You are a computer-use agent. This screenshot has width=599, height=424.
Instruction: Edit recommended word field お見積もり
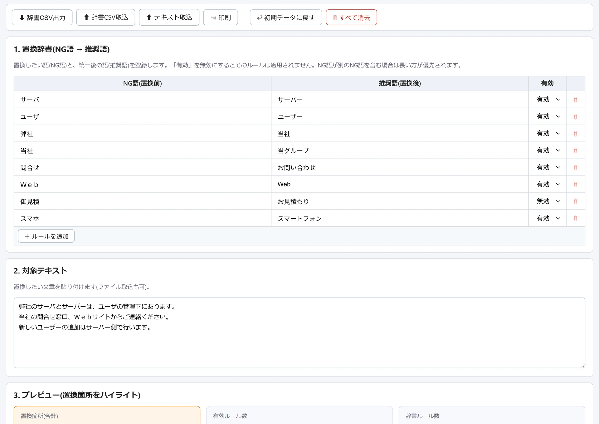click(x=400, y=201)
